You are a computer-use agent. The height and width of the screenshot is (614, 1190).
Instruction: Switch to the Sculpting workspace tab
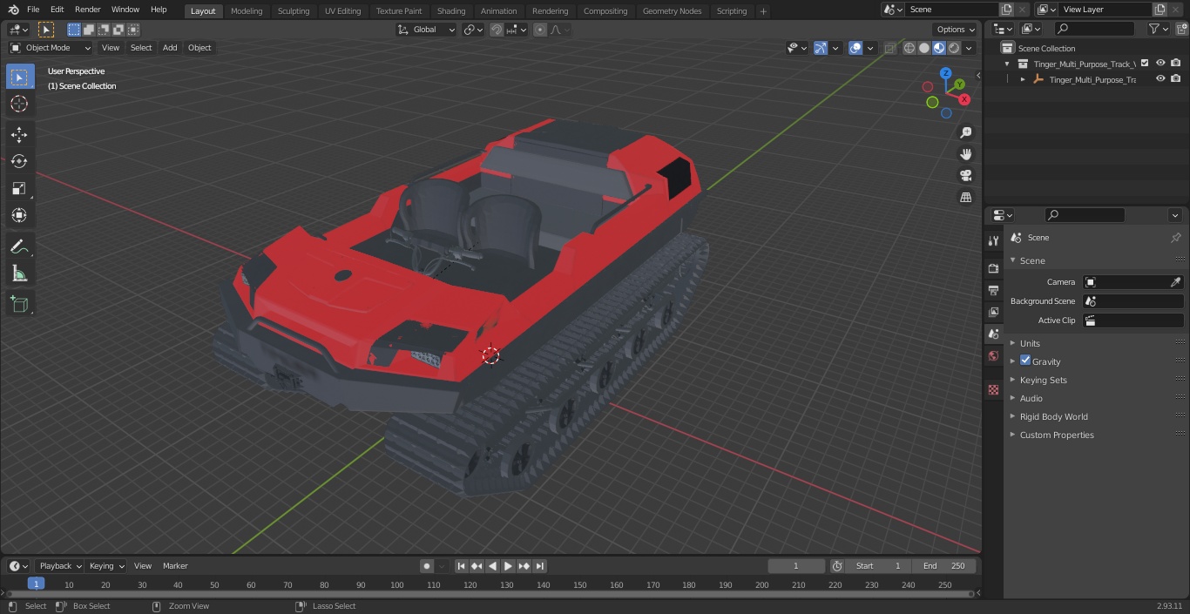(x=294, y=10)
